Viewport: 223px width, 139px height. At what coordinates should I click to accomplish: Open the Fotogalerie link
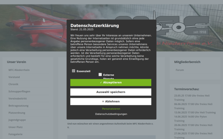click(x=15, y=134)
